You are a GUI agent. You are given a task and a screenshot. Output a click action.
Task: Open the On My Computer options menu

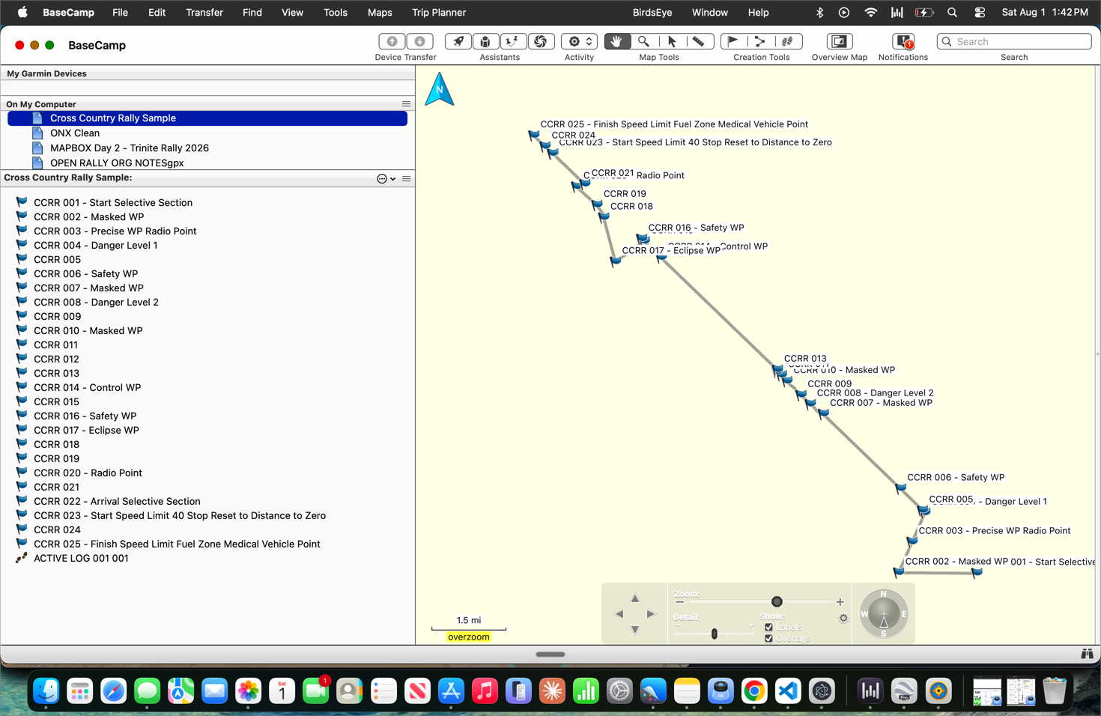pos(406,104)
